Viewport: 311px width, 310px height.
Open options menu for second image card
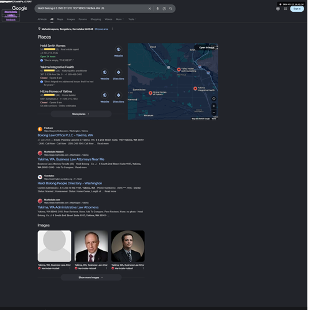click(106, 268)
